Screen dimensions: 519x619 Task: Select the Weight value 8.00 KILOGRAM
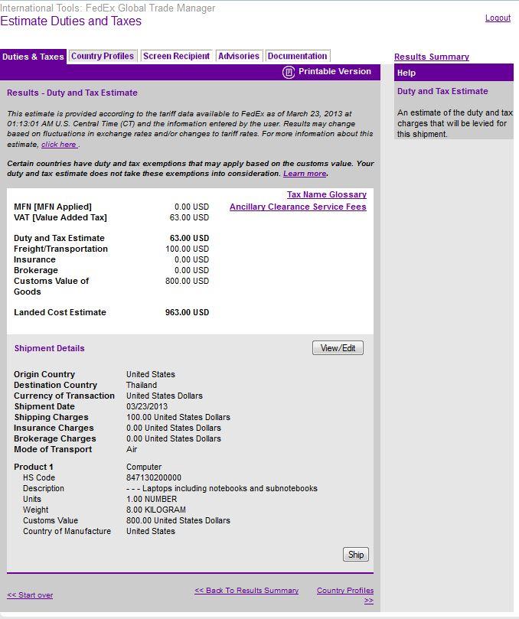pos(156,510)
